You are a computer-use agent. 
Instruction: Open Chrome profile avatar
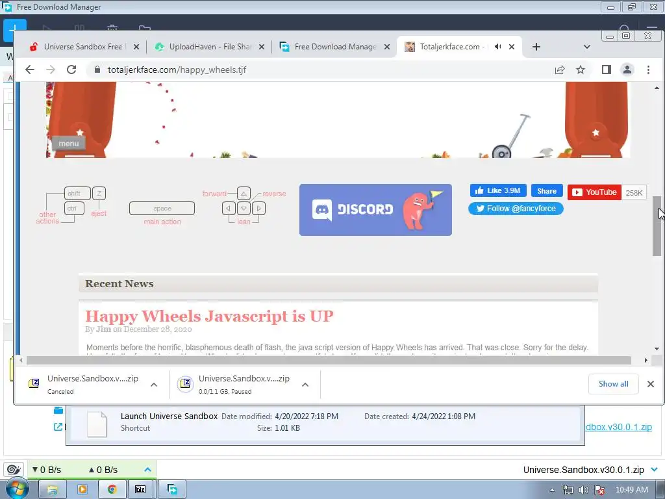(x=627, y=70)
